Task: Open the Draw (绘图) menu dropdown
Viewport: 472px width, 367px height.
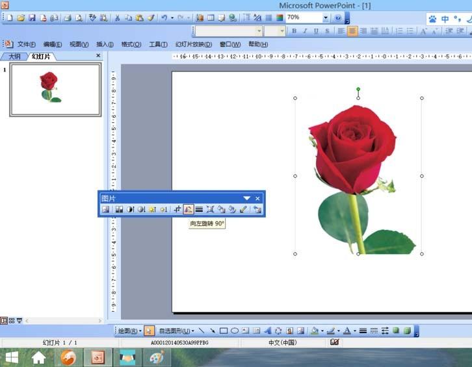Action: (x=129, y=331)
